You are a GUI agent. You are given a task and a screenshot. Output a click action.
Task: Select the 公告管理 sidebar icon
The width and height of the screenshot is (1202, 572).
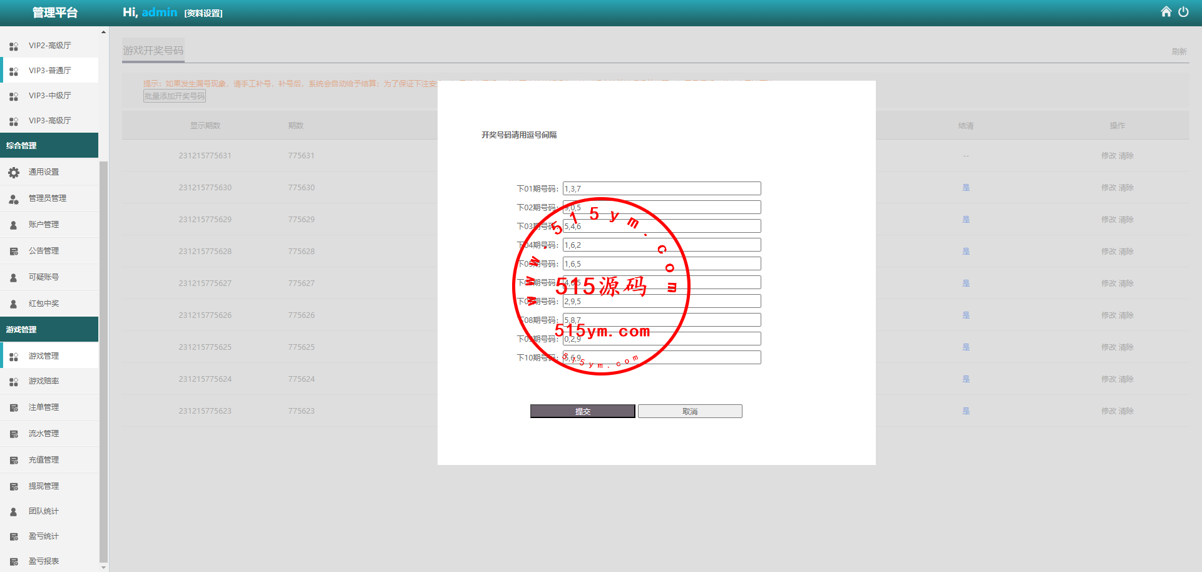[x=14, y=251]
